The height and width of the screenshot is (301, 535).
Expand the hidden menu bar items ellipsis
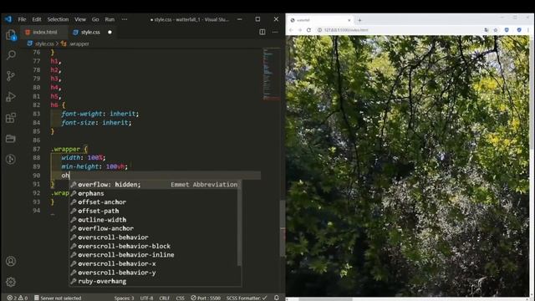coord(125,19)
